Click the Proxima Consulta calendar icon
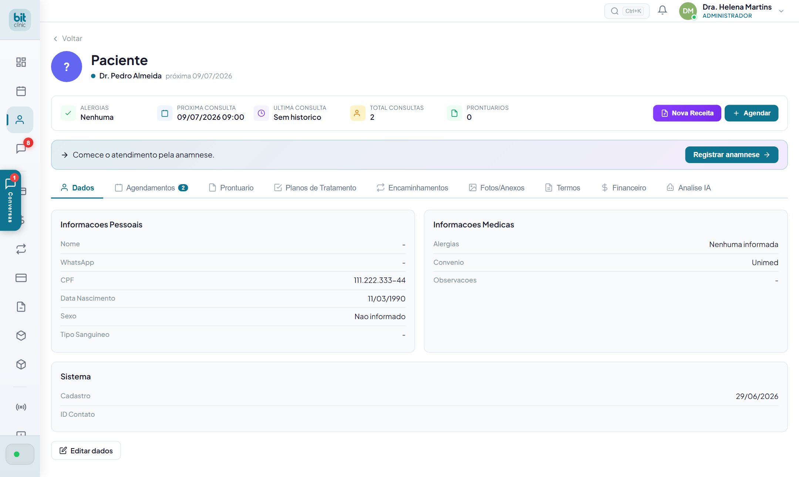The height and width of the screenshot is (477, 799). [x=165, y=113]
